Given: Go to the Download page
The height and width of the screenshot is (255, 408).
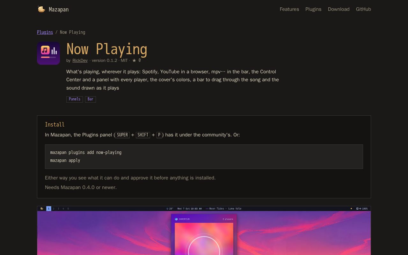Looking at the screenshot, I should pos(339,9).
